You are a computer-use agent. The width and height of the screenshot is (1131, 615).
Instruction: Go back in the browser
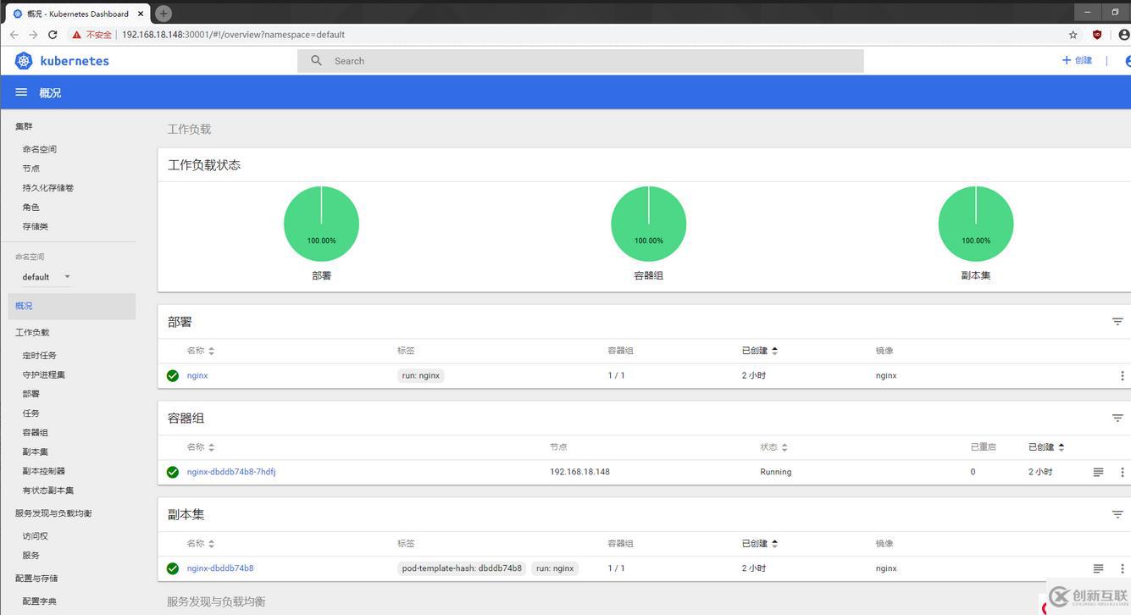(14, 35)
